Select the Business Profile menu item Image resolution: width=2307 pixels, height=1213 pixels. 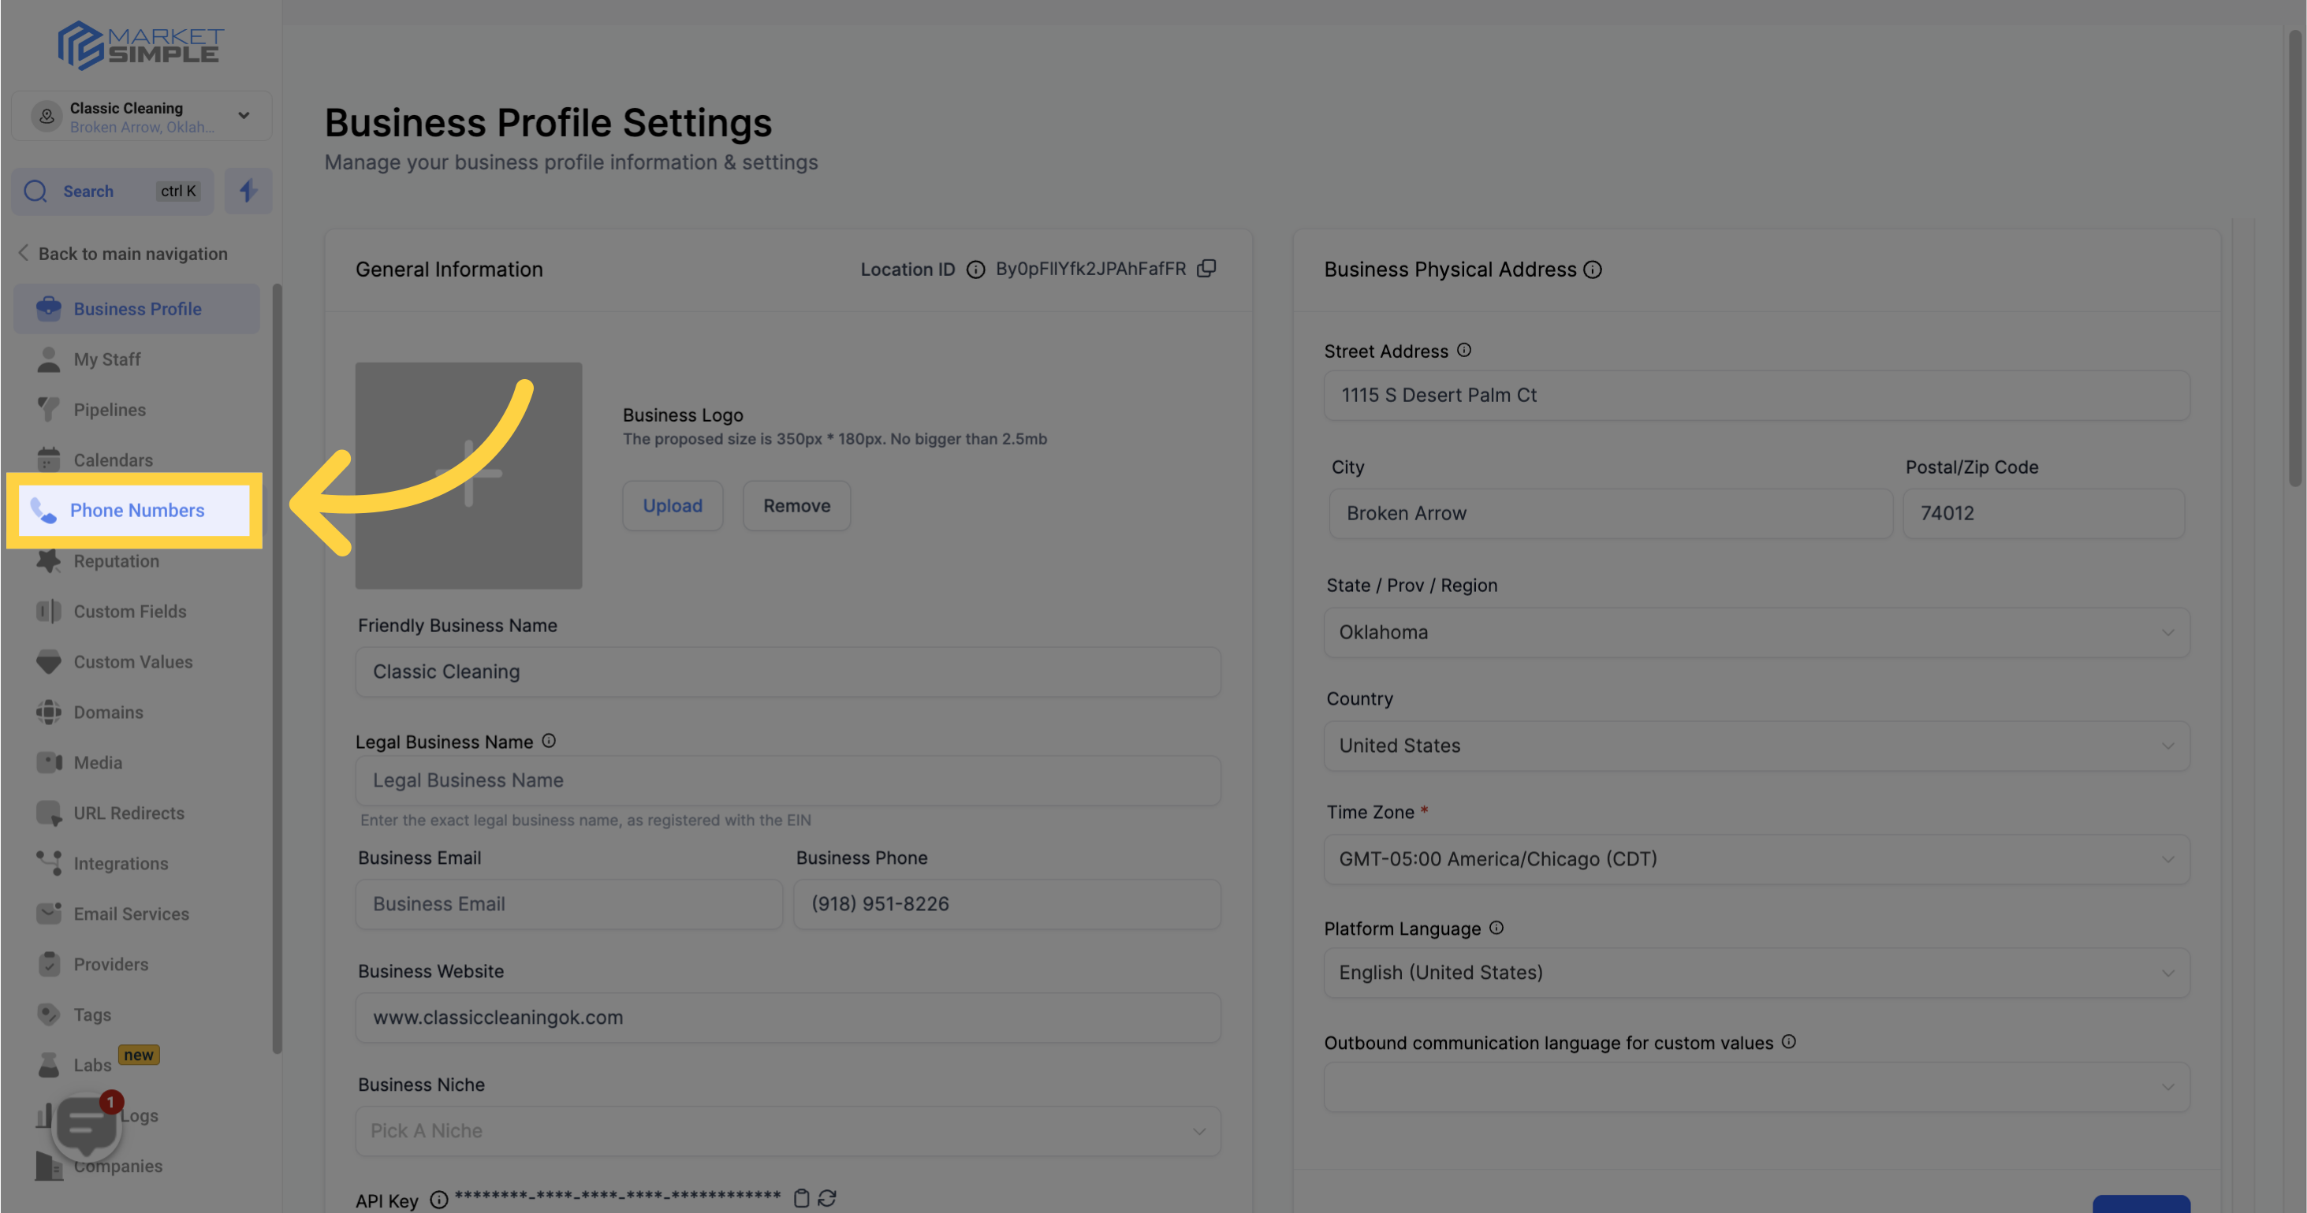[137, 308]
